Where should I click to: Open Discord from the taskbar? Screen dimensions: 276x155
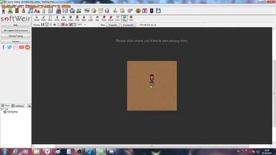(111, 152)
